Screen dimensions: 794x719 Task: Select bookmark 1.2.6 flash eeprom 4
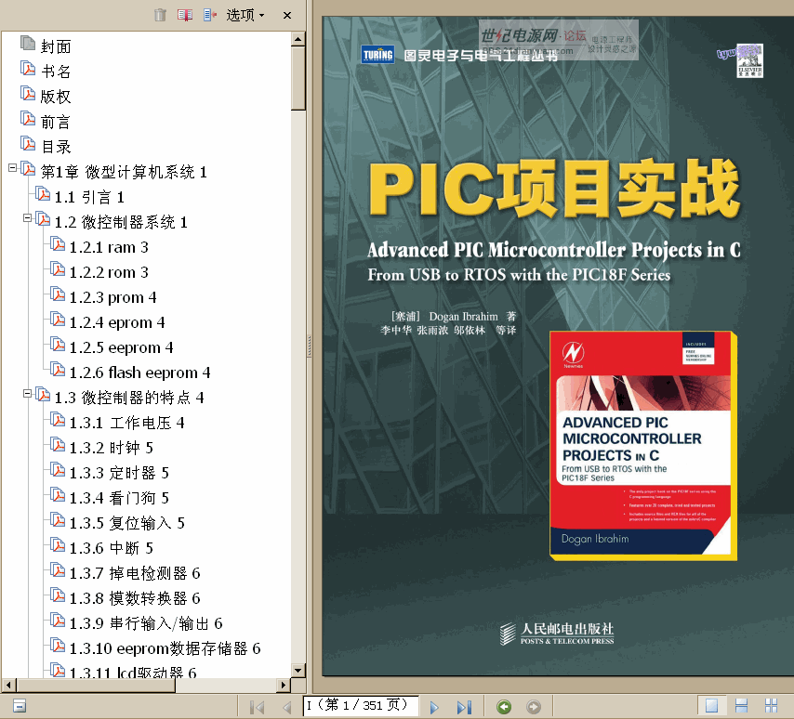coord(139,373)
